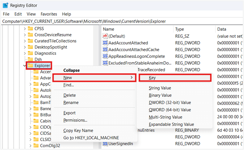
Task: Expand the CLSID tree node
Action: pyautogui.click(x=30, y=139)
